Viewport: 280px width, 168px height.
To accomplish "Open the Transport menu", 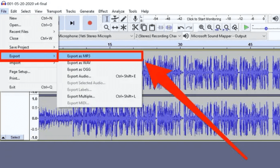I will [x=54, y=11].
